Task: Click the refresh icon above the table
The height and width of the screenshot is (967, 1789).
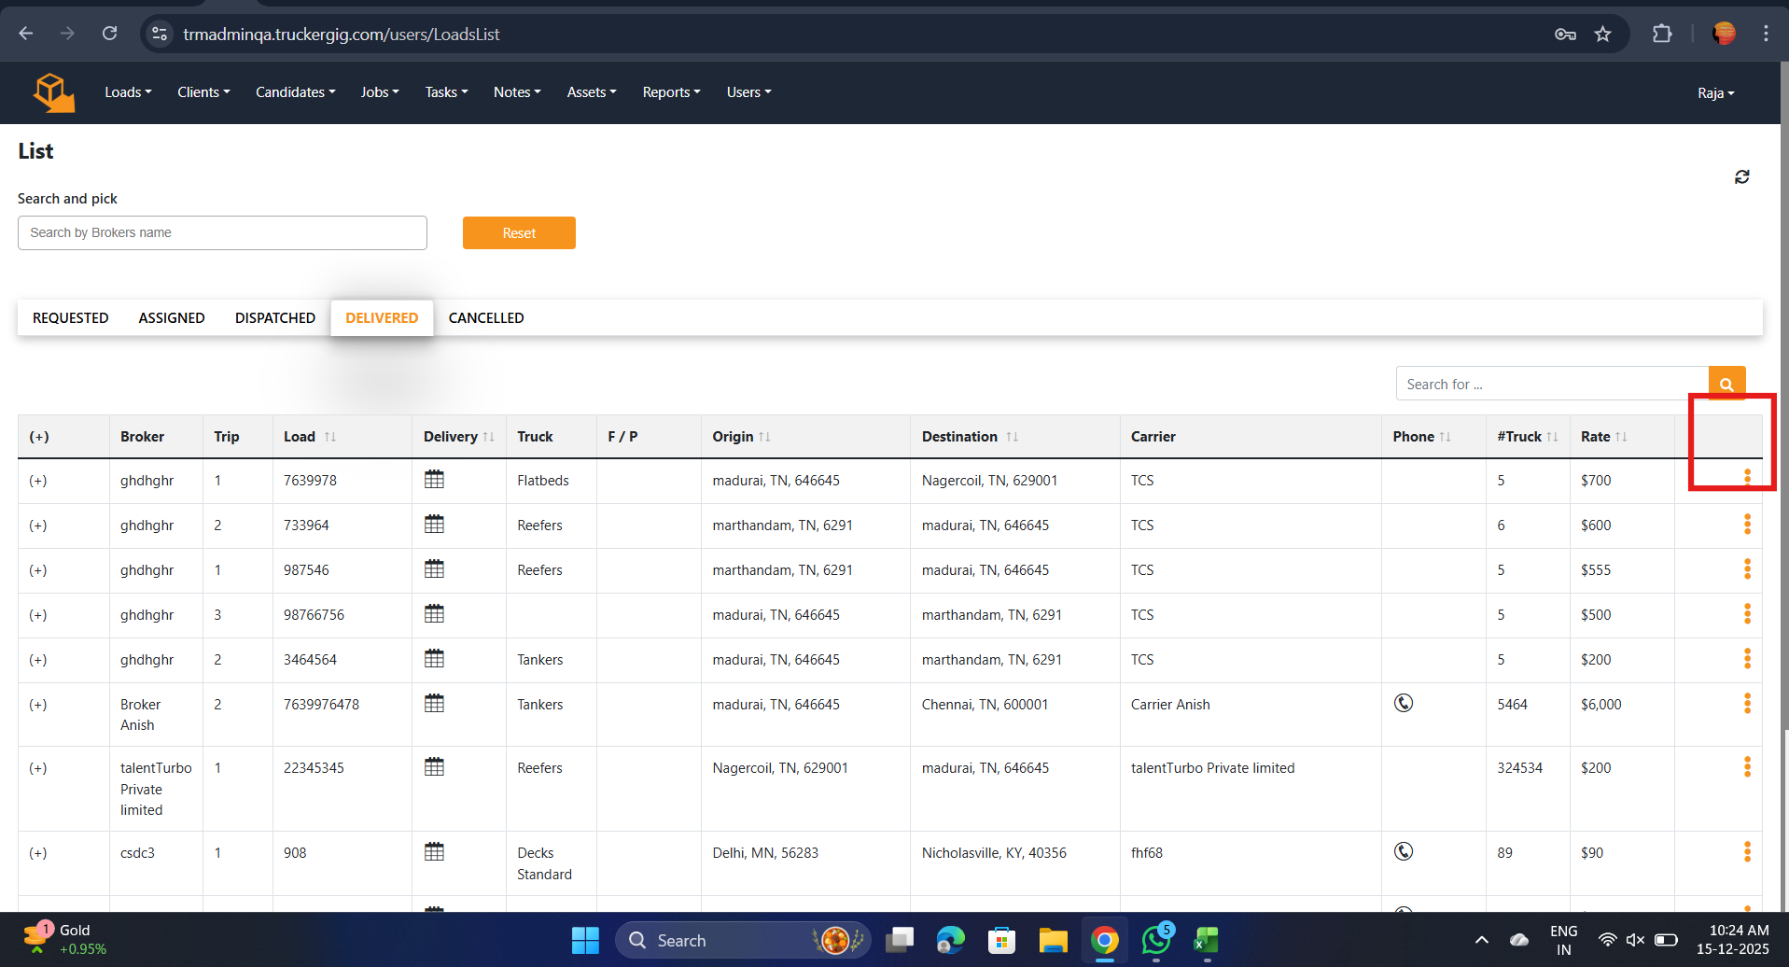Action: coord(1741,176)
